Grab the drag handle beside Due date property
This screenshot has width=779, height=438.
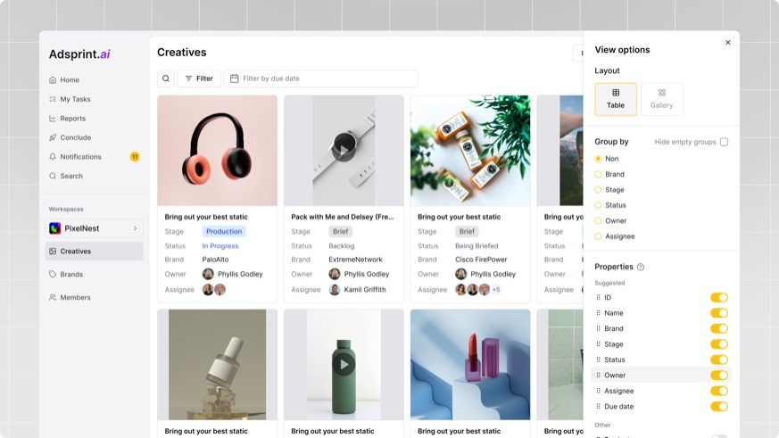(x=598, y=406)
